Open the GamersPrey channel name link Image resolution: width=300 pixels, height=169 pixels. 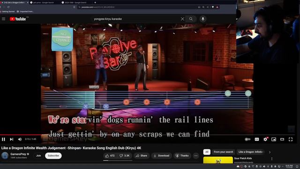(18, 154)
